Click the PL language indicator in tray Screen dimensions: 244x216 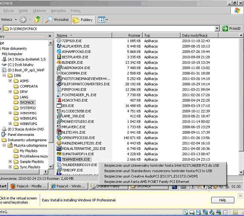pyautogui.click(x=174, y=187)
